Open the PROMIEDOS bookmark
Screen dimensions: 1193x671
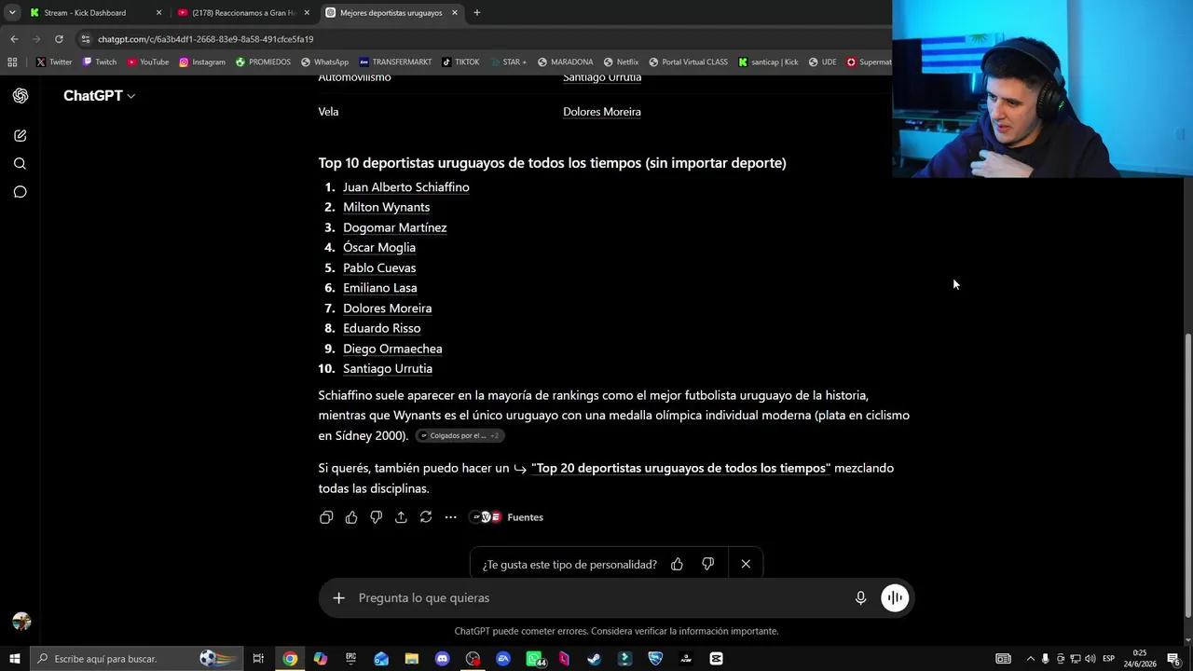tap(263, 62)
